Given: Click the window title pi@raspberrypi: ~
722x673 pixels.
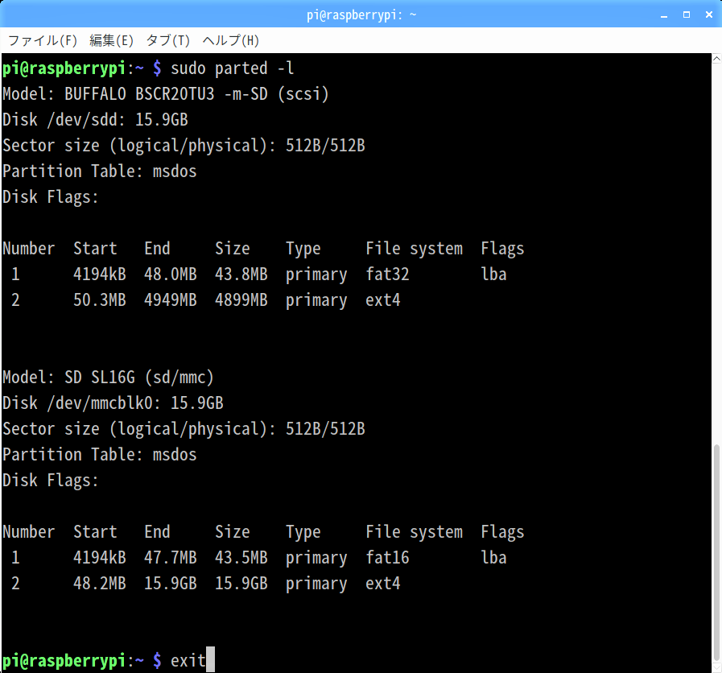Looking at the screenshot, I should 361,14.
